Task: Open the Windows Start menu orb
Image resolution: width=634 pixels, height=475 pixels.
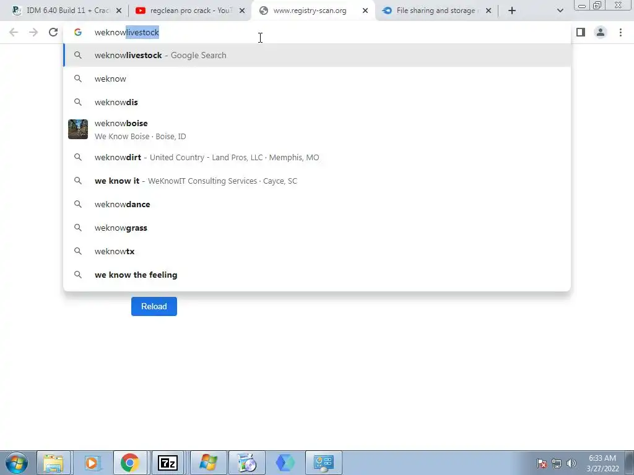Action: (x=17, y=463)
